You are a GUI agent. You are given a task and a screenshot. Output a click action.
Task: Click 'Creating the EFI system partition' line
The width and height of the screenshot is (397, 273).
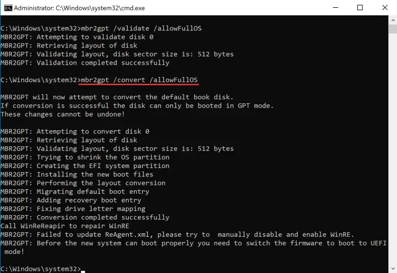point(85,166)
